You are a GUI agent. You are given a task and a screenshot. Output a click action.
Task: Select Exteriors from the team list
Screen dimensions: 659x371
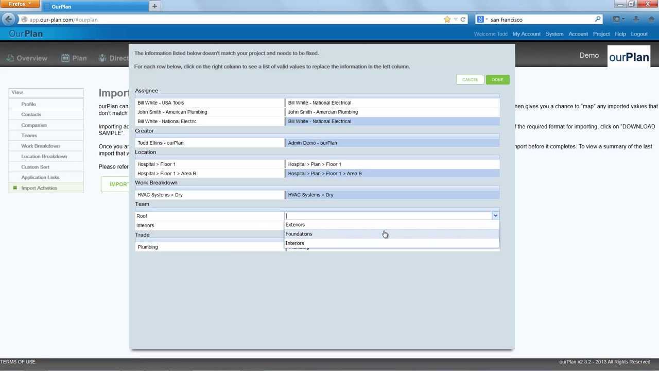[392, 225]
